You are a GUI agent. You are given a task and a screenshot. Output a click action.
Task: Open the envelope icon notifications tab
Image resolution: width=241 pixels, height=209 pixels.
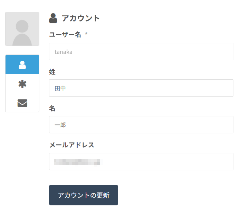22,103
